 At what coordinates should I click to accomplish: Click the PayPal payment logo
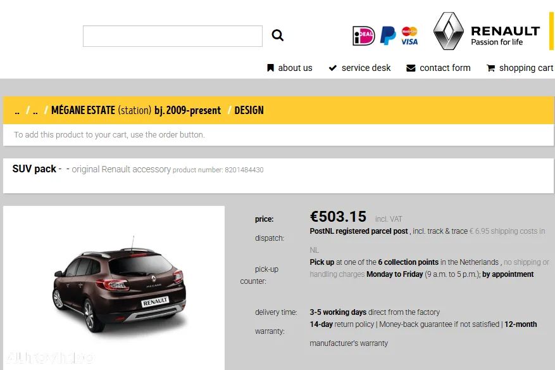(388, 35)
